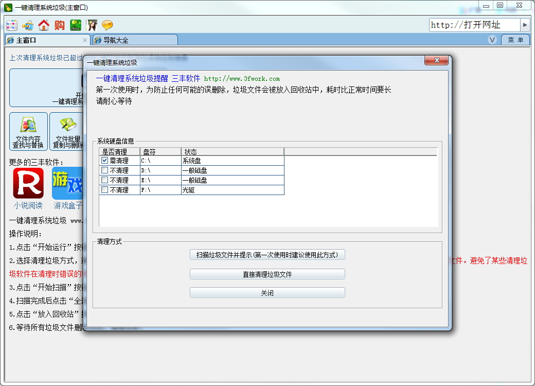Click the arrow button beside the URL box
The height and width of the screenshot is (386, 535).
tap(525, 25)
